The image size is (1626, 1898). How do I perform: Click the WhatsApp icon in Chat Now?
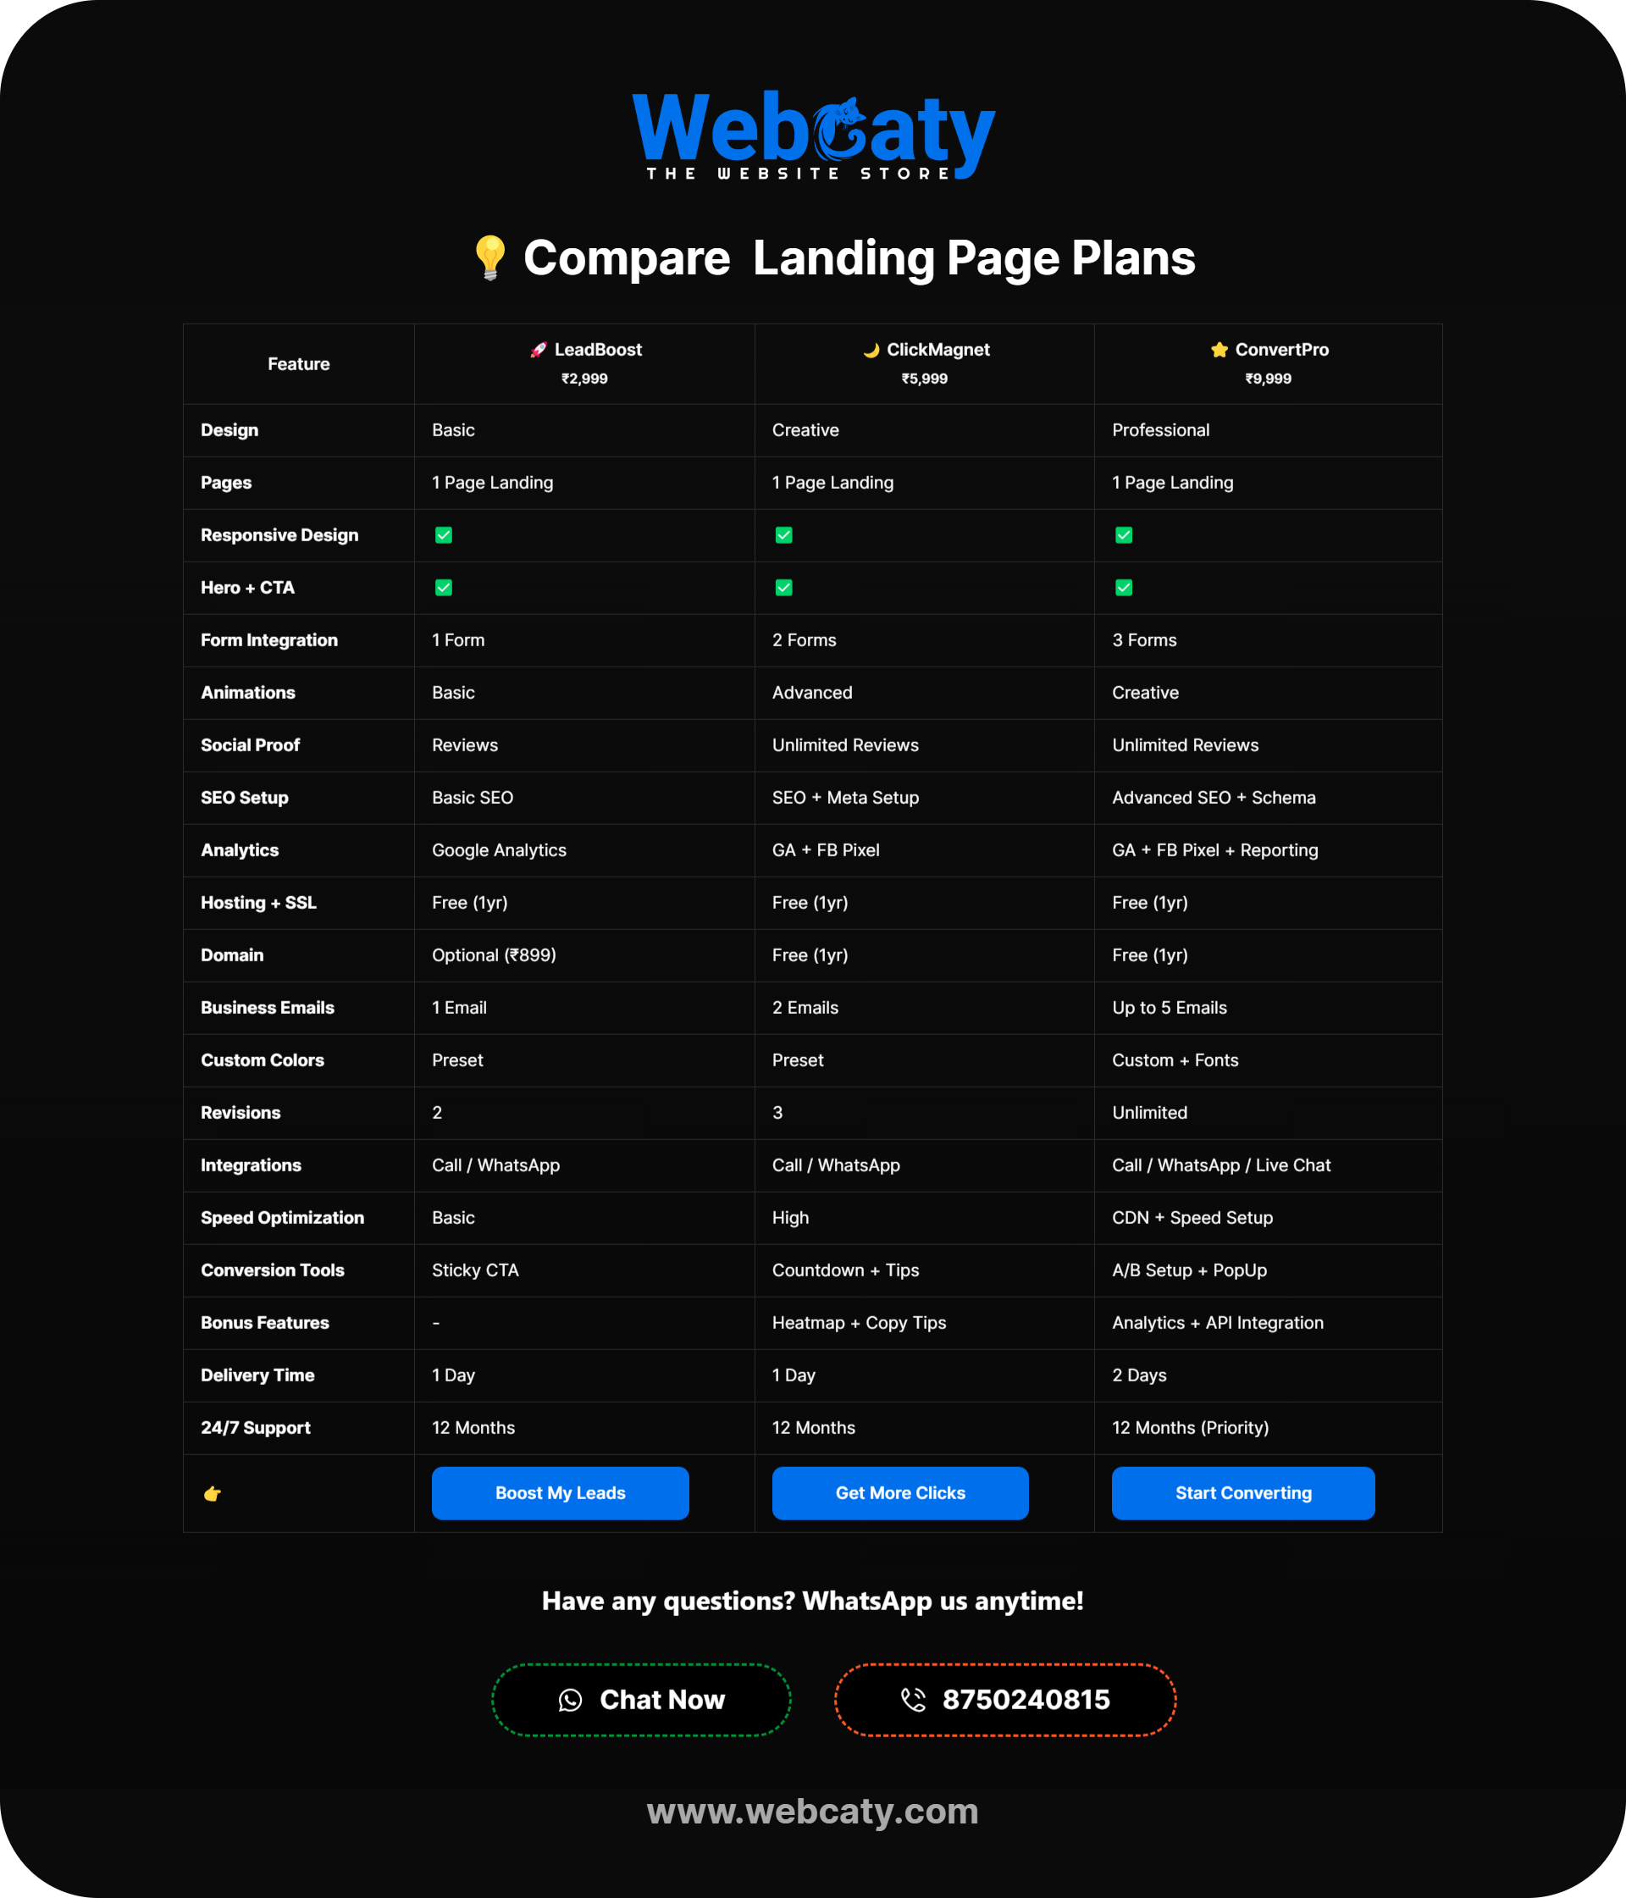(x=570, y=1700)
